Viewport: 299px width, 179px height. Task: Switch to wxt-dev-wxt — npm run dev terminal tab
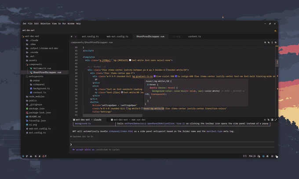pyautogui.click(x=128, y=120)
